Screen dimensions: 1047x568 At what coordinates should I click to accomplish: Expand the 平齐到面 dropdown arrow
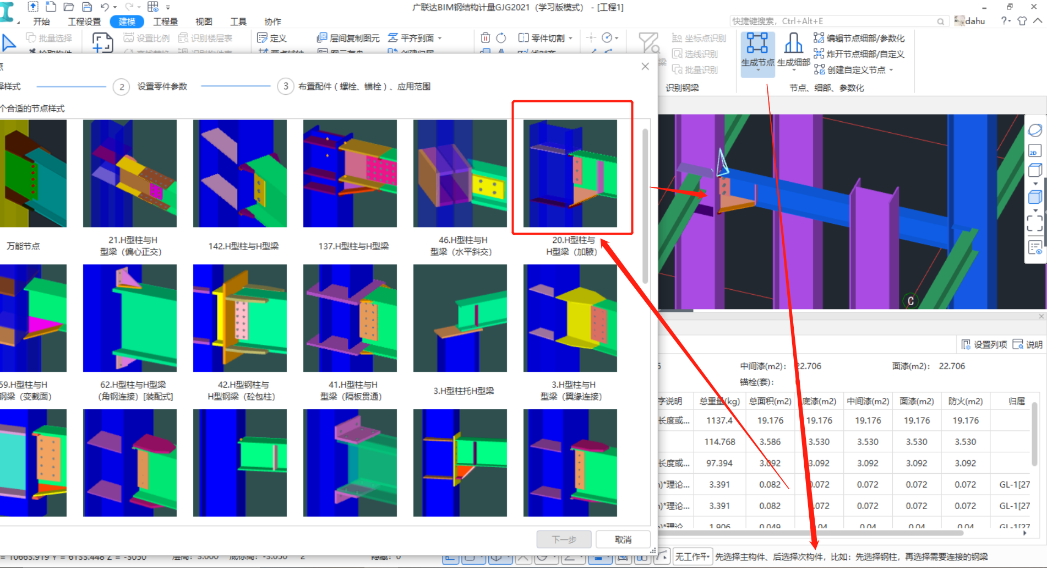439,39
